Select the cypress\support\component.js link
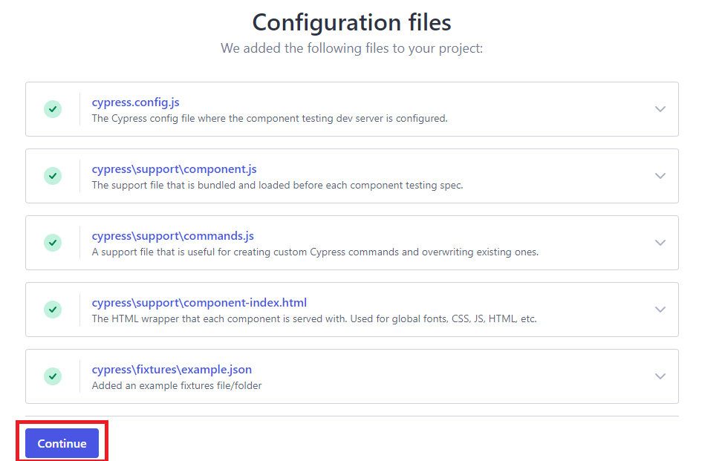The width and height of the screenshot is (725, 461). pos(175,169)
